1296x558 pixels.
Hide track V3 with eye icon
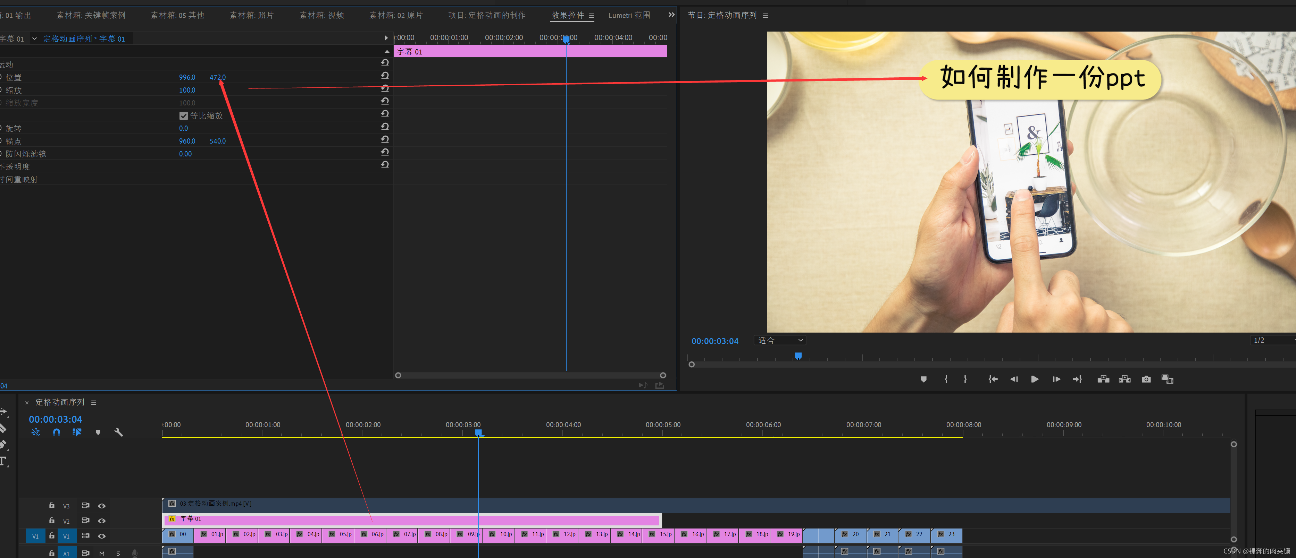pyautogui.click(x=102, y=506)
